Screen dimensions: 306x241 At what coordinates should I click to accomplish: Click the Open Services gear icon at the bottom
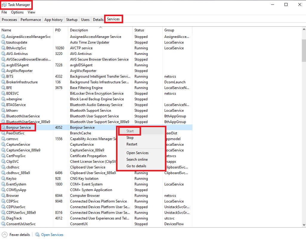point(37,234)
